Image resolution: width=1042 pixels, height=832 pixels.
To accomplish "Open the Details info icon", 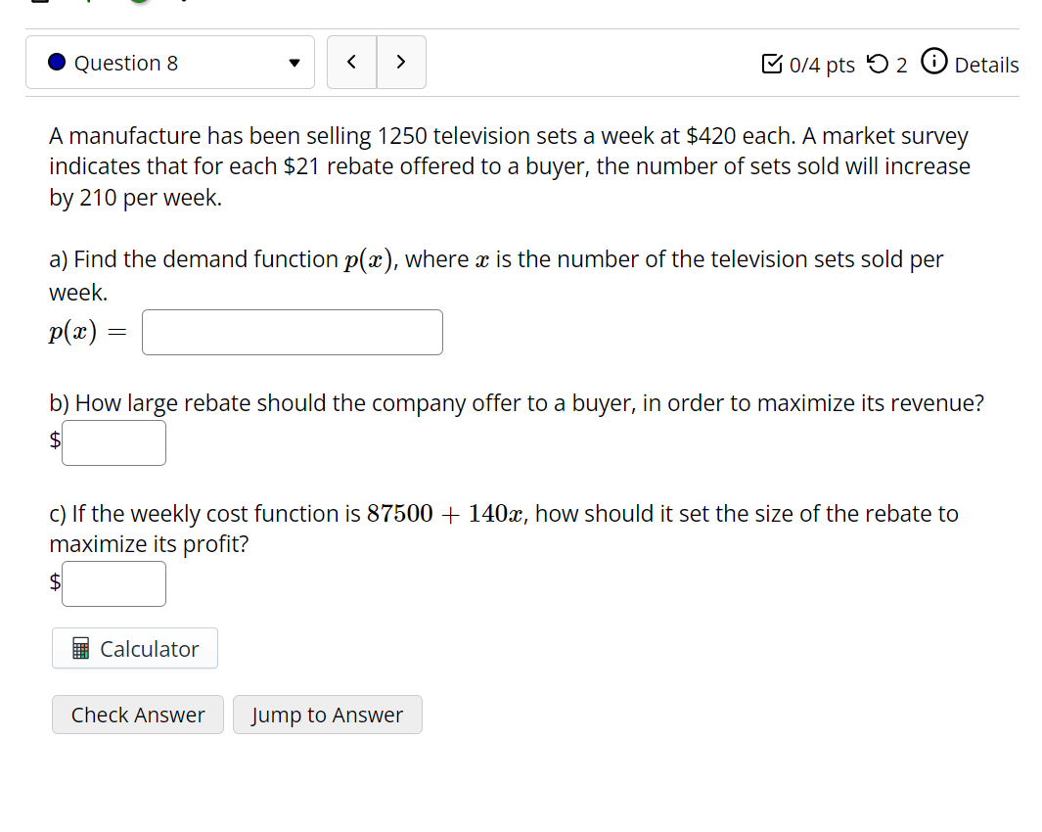I will [x=933, y=62].
